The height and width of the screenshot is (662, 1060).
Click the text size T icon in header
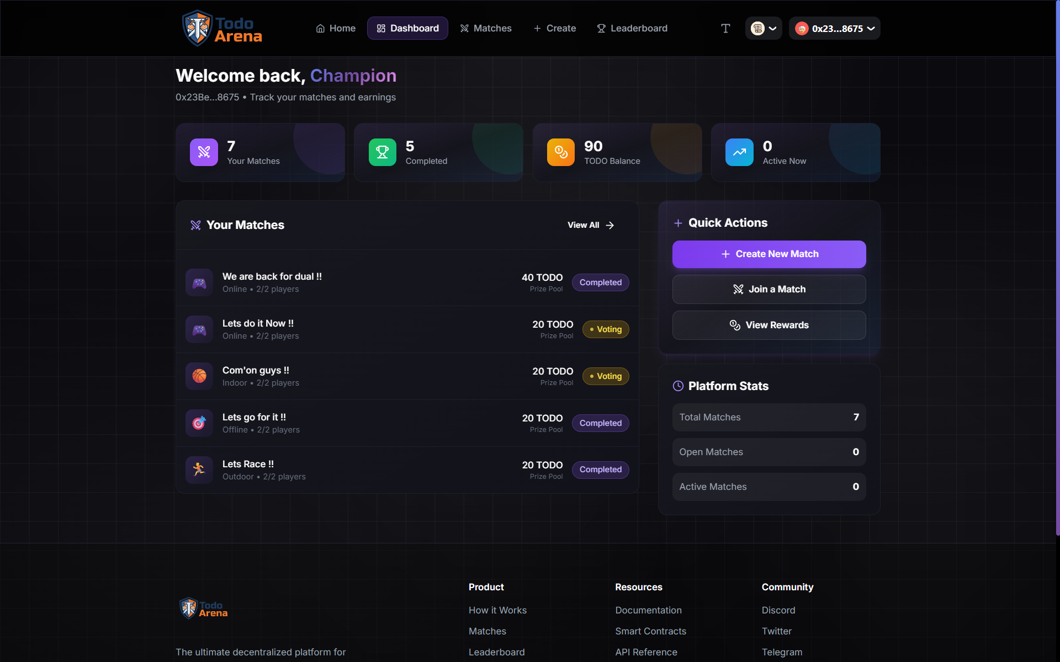(725, 28)
